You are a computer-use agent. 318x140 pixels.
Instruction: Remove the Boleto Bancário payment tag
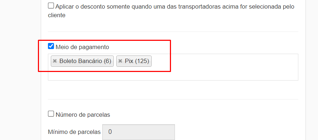tap(55, 61)
